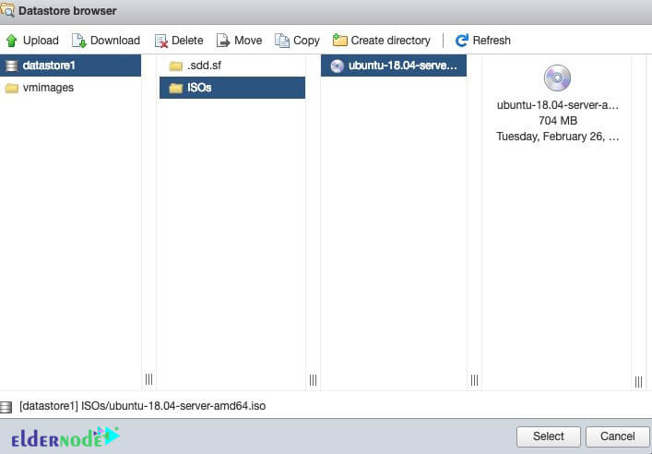Click the Delete label in toolbar
Viewport: 652px width, 454px height.
click(187, 41)
